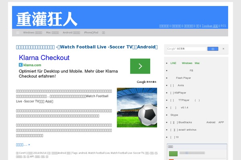This screenshot has height=160, width=241.
Task: Click the green arrow ad button
Action: click(x=140, y=66)
